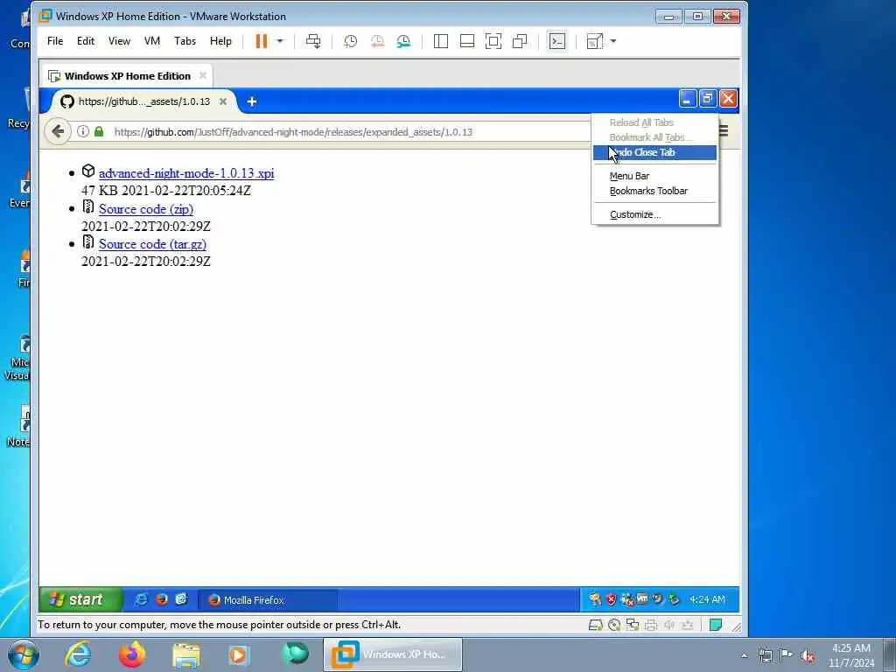This screenshot has height=672, width=896.
Task: Open the power options dropdown arrow beside pause
Action: coord(280,41)
